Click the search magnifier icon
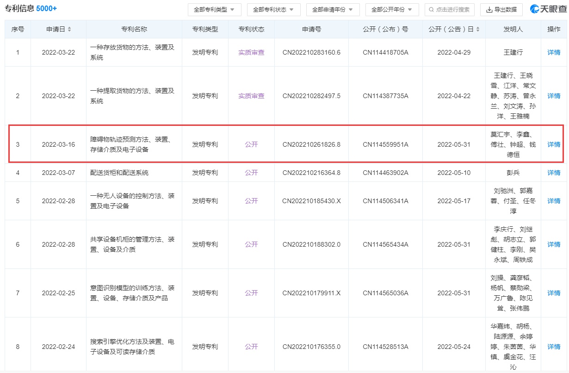This screenshot has width=569, height=373. click(431, 10)
